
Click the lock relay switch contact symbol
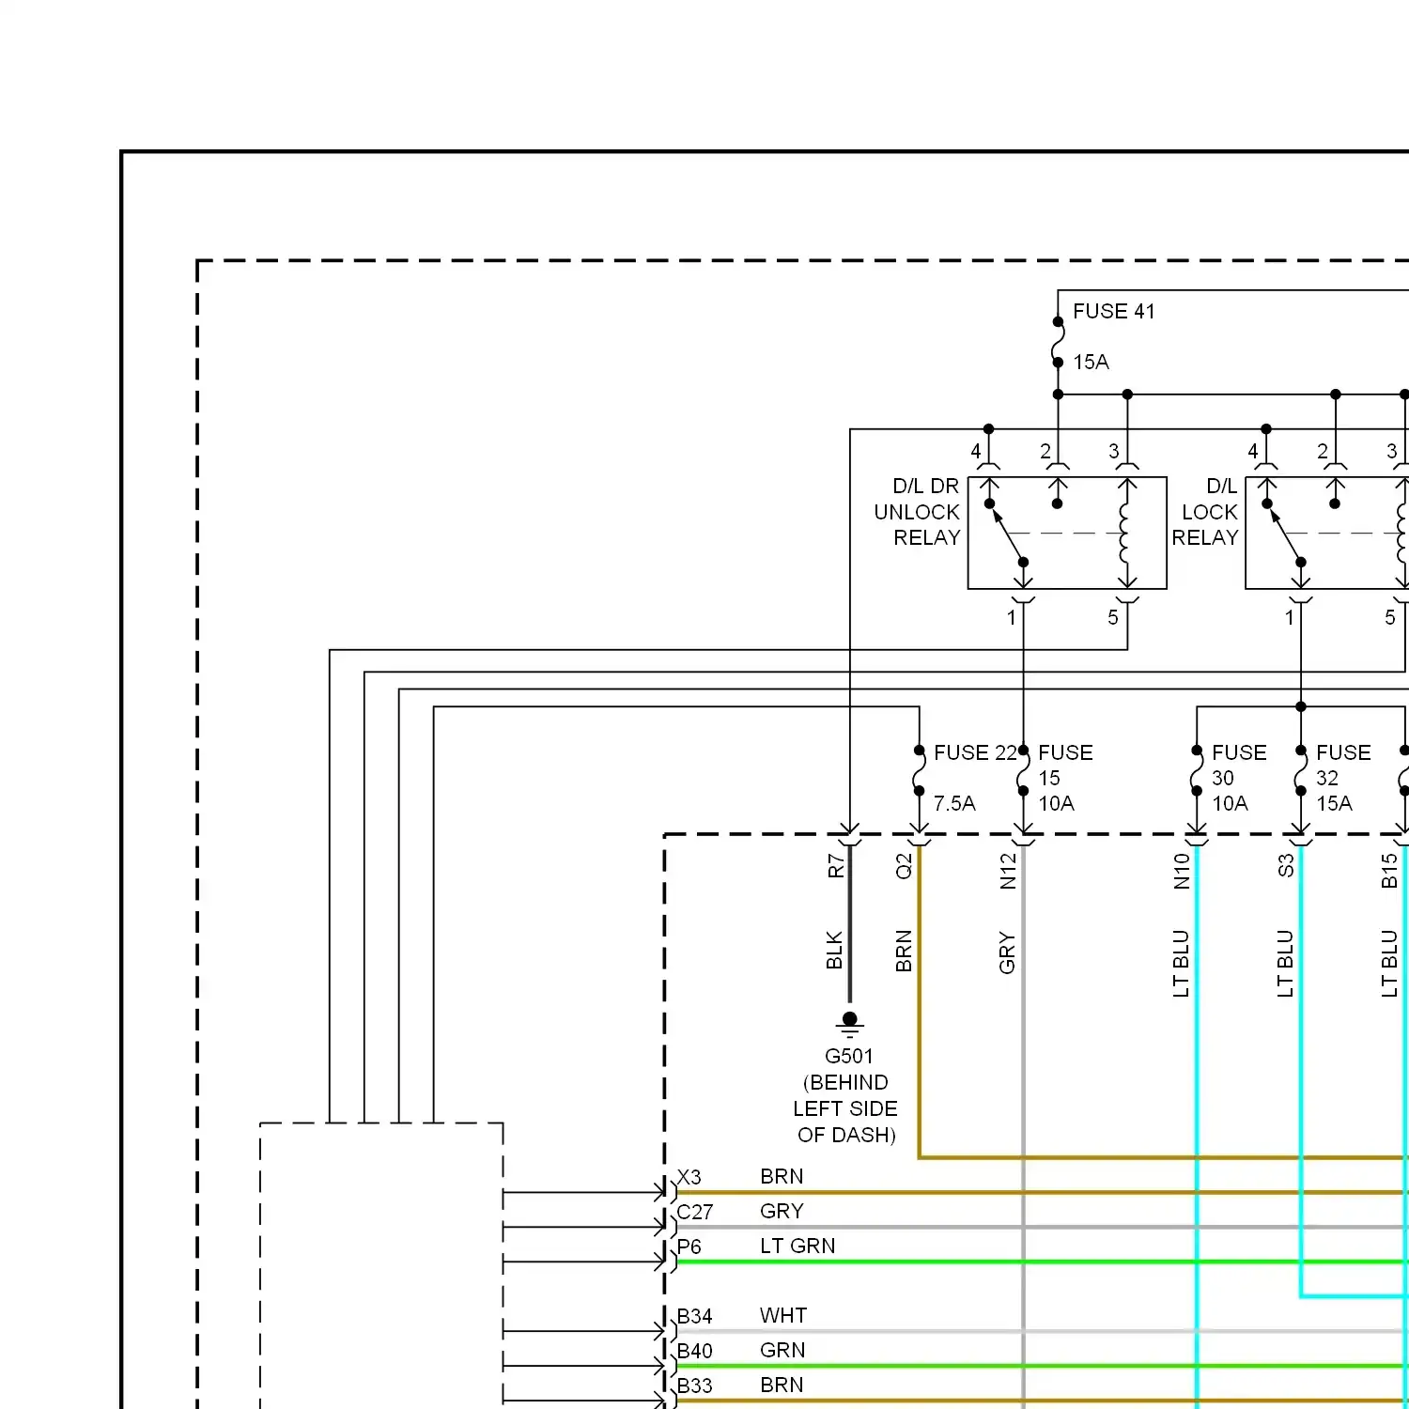tap(1284, 533)
